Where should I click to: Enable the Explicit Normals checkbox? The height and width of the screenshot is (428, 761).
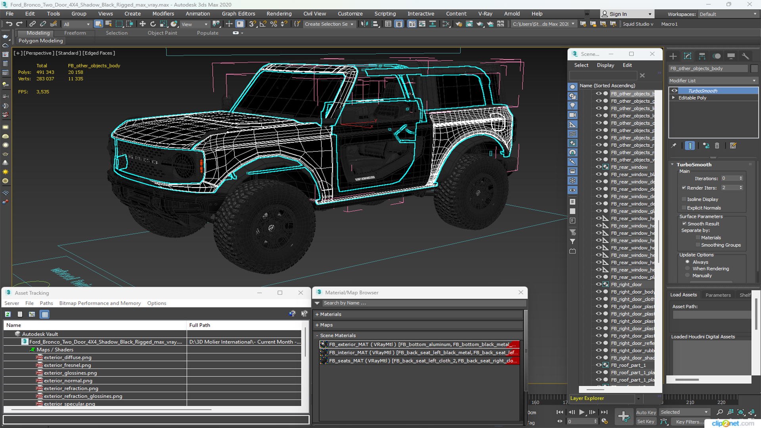point(684,208)
